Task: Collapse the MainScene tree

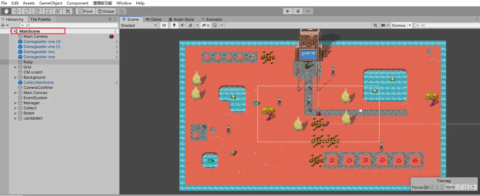Action: click(11, 31)
